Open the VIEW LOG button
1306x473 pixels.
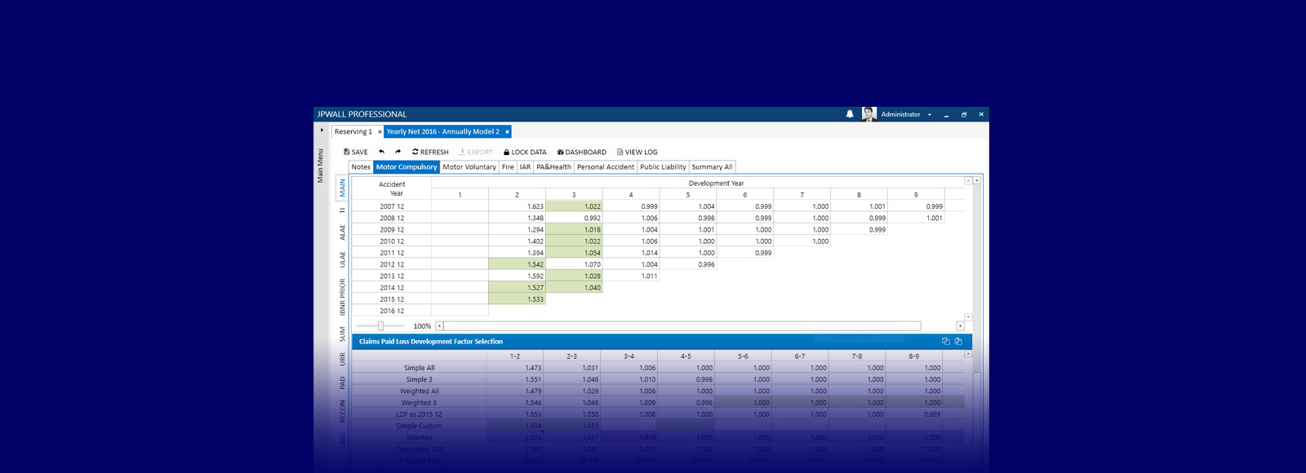point(637,152)
